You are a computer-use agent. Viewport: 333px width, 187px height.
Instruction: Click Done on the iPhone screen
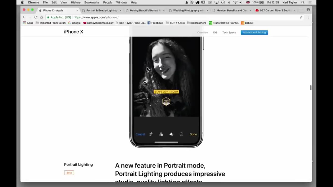point(193,134)
